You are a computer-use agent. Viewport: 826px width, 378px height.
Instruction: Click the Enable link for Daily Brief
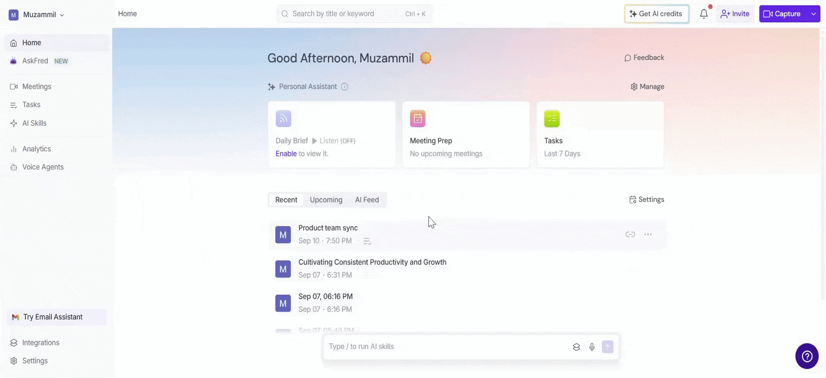[x=286, y=154]
